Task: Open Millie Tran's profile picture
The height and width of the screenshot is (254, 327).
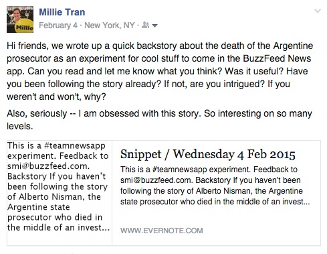Action: tap(20, 19)
